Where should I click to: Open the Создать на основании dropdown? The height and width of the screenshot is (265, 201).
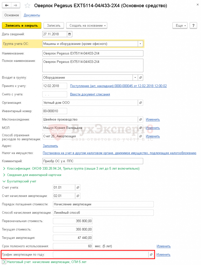[x=87, y=26]
